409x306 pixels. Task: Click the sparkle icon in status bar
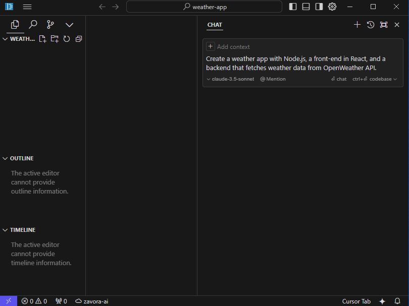click(x=382, y=301)
